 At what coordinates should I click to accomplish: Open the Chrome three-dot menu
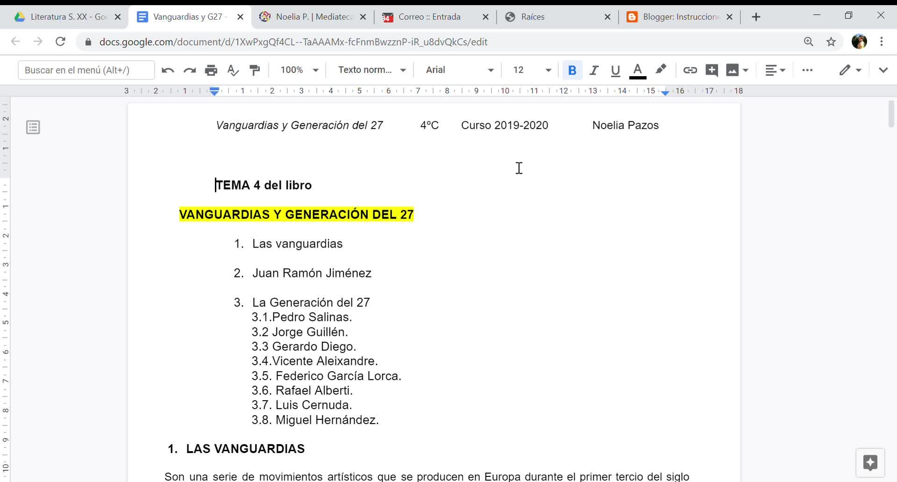click(882, 42)
